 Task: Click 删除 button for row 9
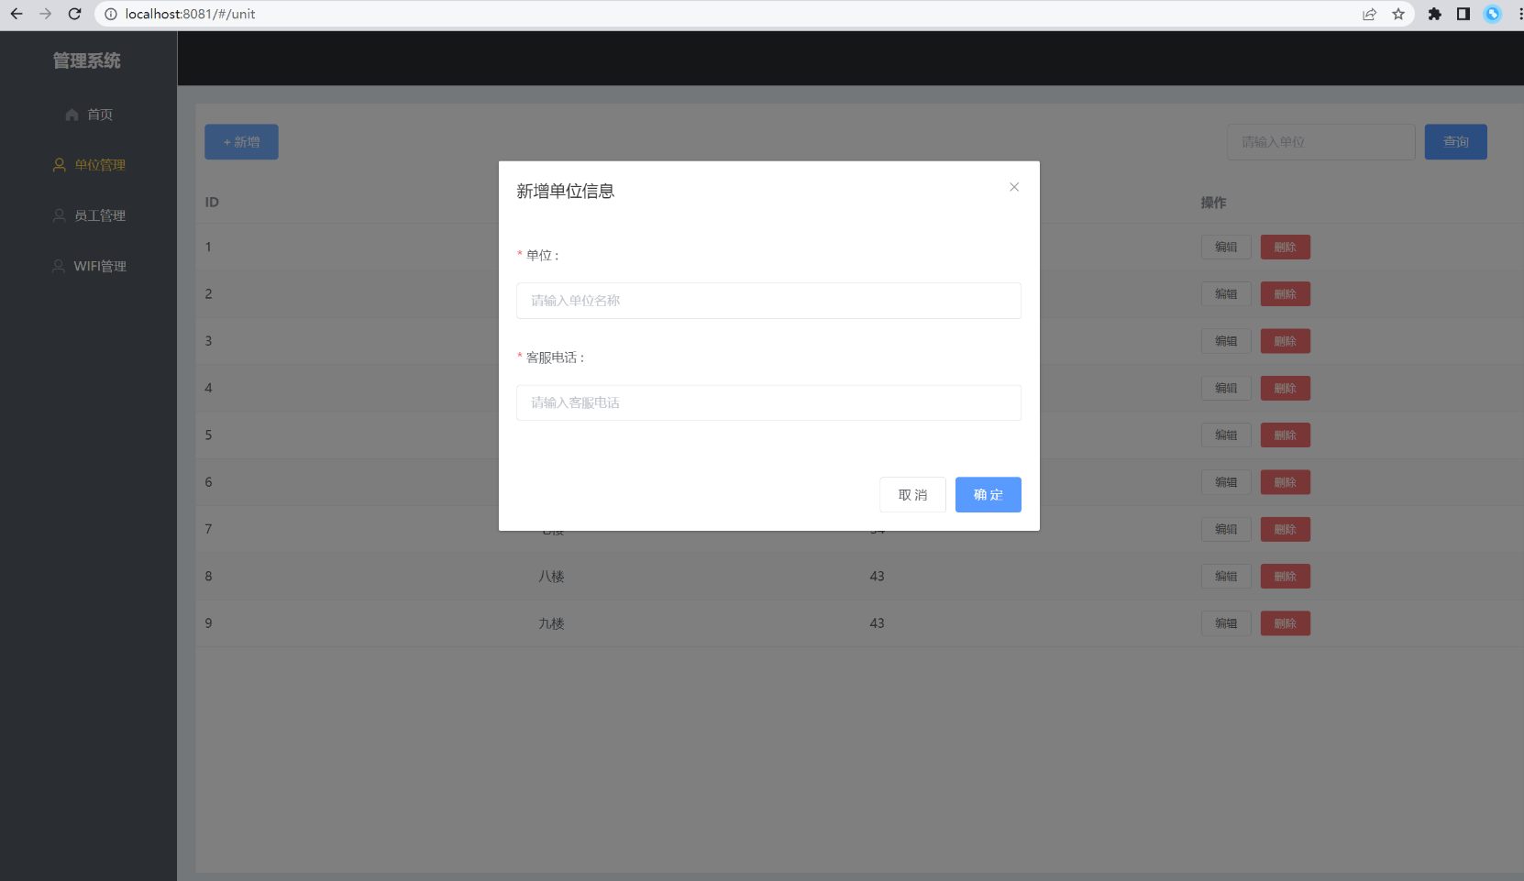tap(1285, 623)
